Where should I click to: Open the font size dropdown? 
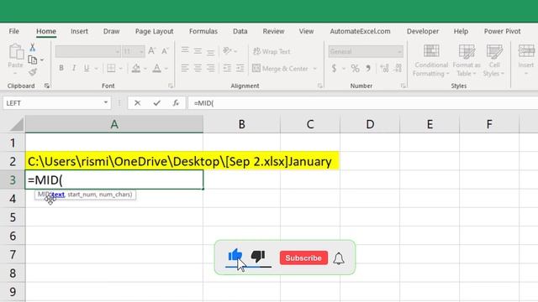tap(141, 52)
